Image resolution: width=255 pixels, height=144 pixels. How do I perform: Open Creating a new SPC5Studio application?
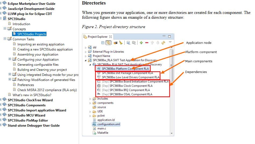point(45,49)
